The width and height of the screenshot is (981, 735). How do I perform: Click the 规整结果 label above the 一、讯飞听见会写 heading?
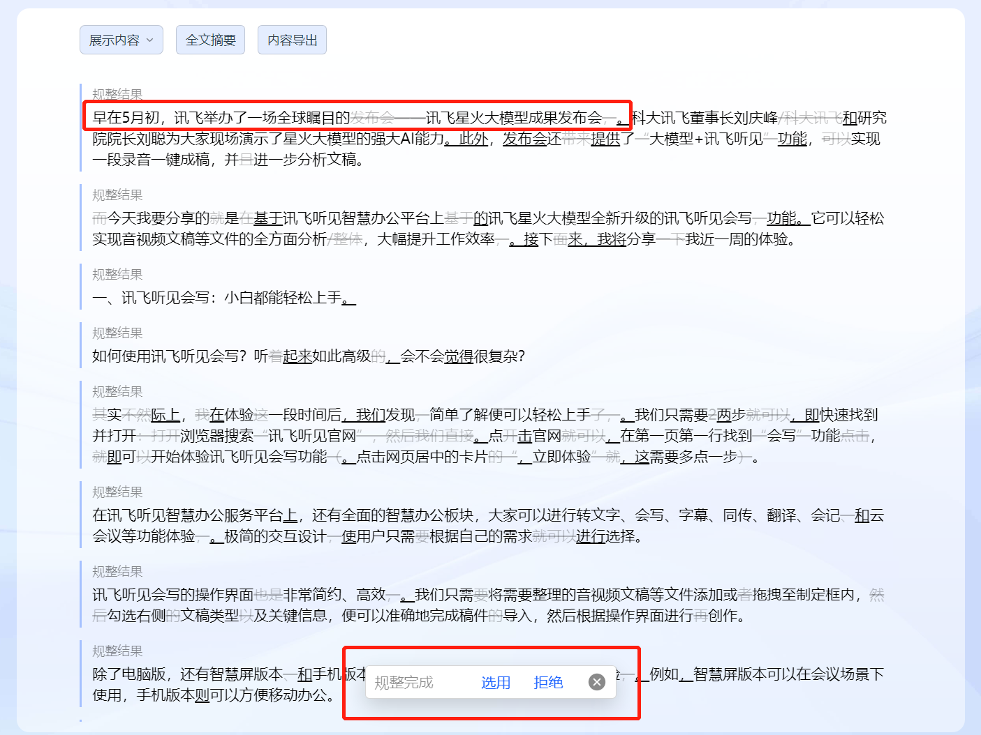[x=117, y=275]
